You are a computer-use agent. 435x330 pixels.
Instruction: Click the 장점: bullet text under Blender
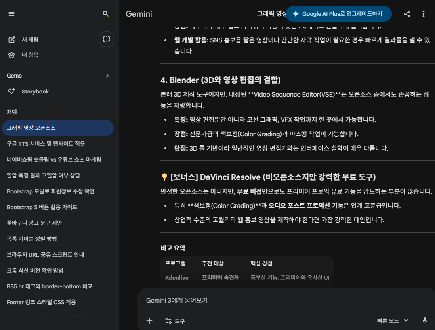pos(266,134)
